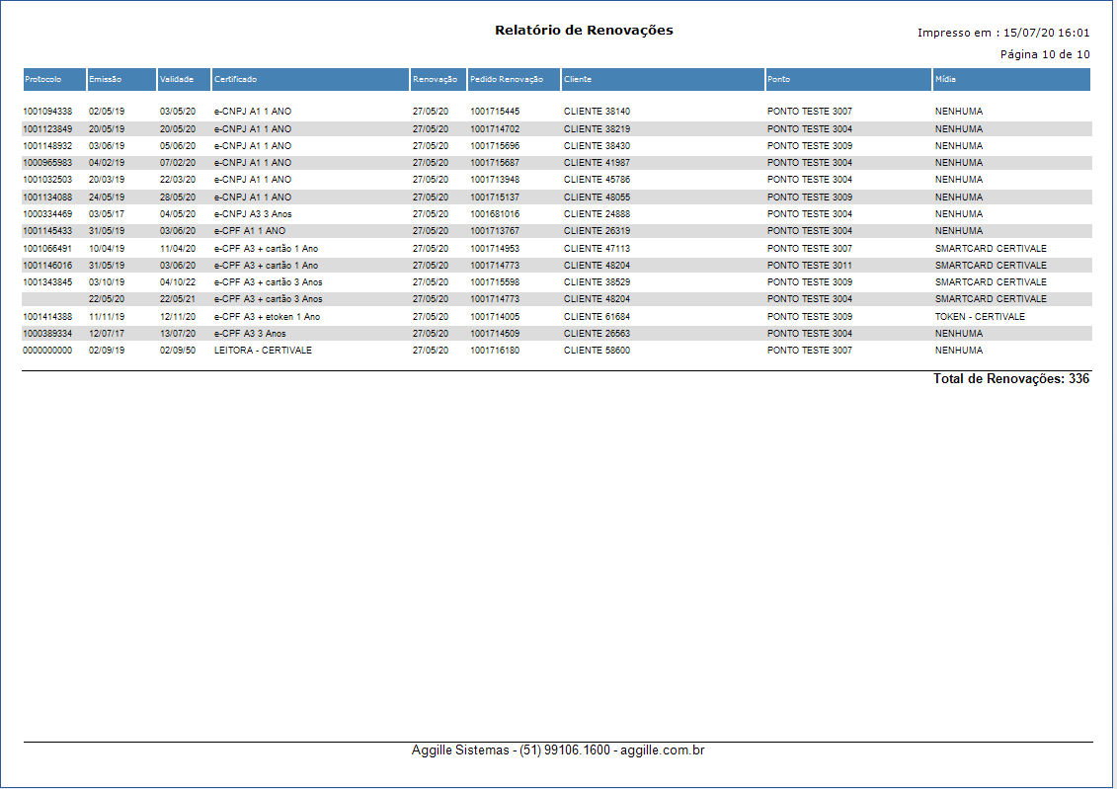Click CLIENTE 61684 in the client column
Screen dimensions: 1117x789
tap(597, 317)
